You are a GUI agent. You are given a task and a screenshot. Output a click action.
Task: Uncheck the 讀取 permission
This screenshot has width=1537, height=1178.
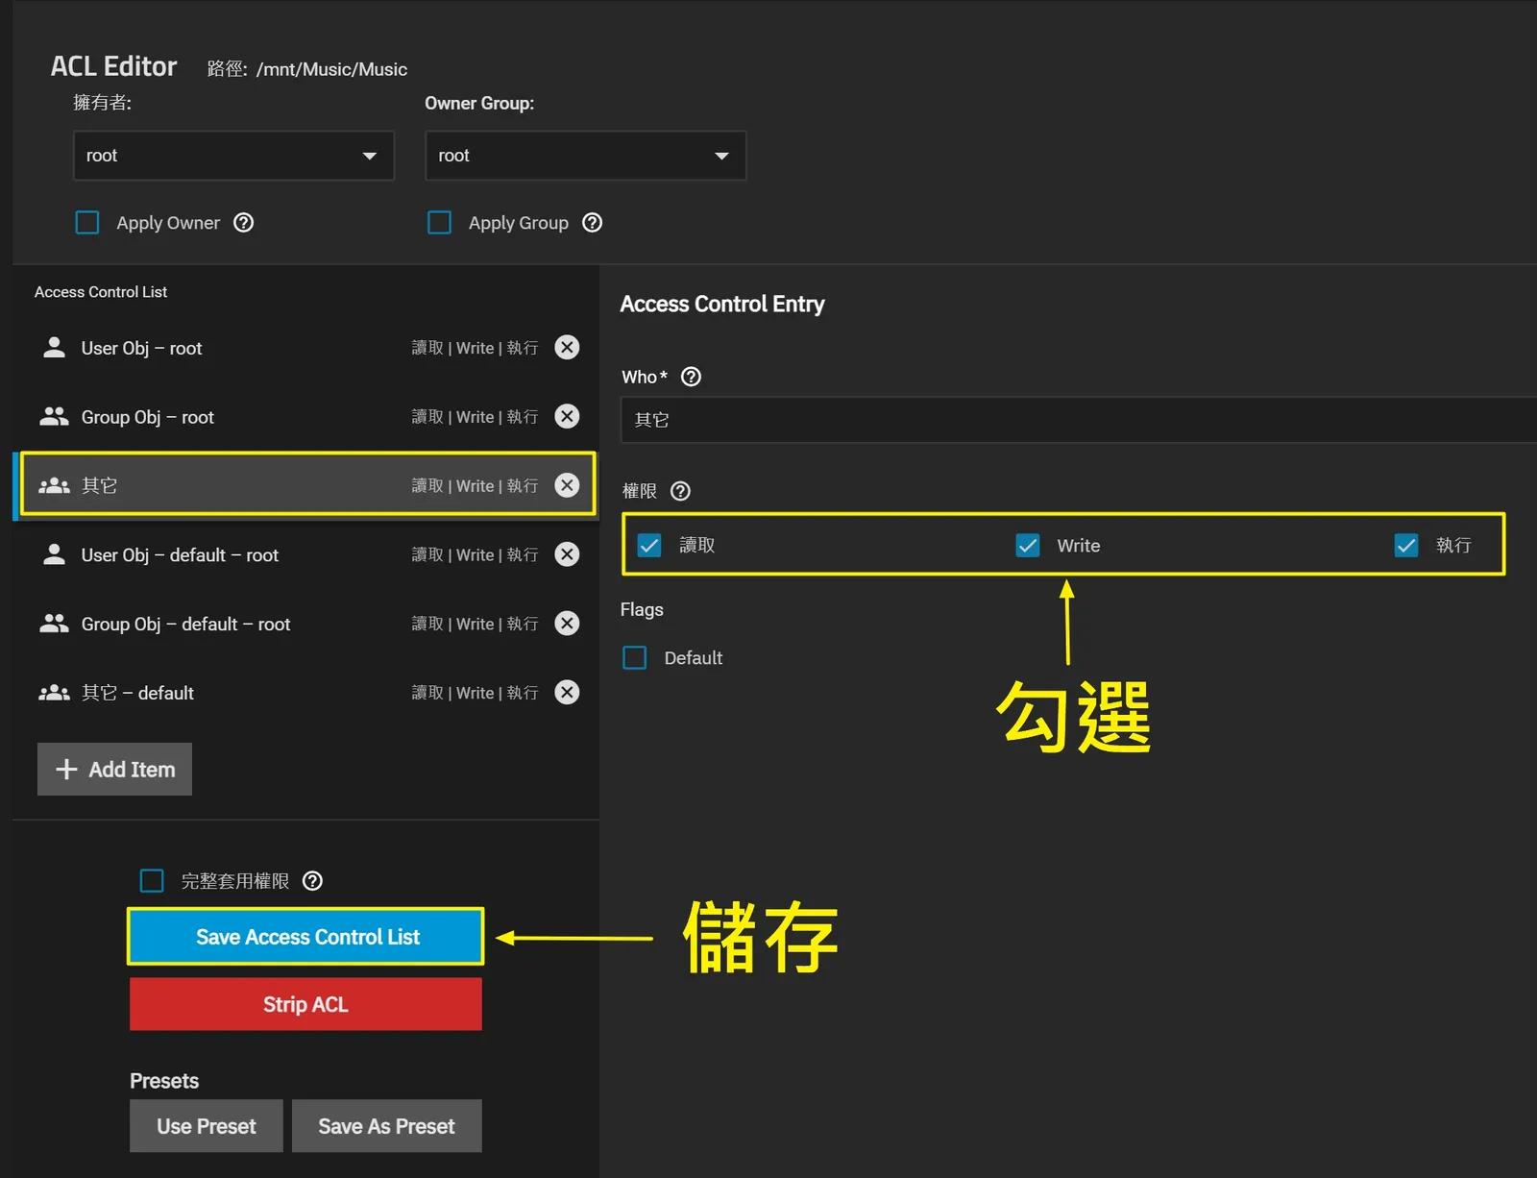tap(649, 546)
